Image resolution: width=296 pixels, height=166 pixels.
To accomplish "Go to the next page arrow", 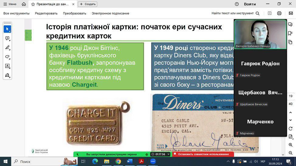I will tap(291, 120).
